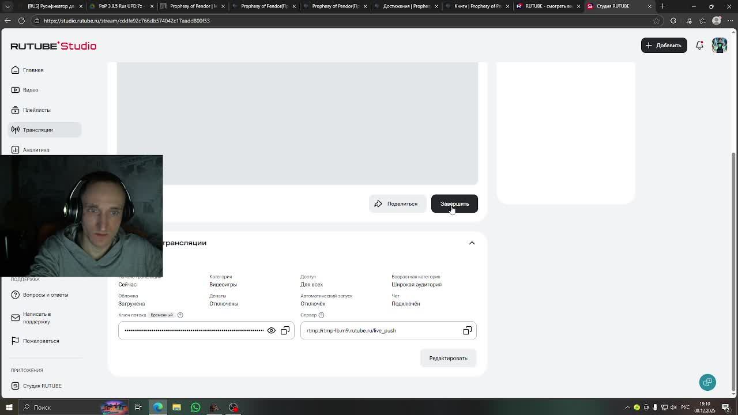
Task: Copy the stream key to clipboard
Action: [285, 330]
